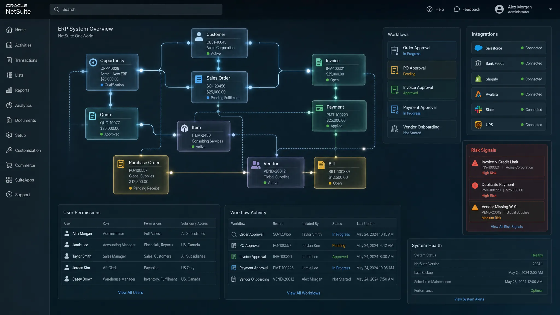Click the user avatar icon in header
The image size is (560, 315).
[x=499, y=9]
